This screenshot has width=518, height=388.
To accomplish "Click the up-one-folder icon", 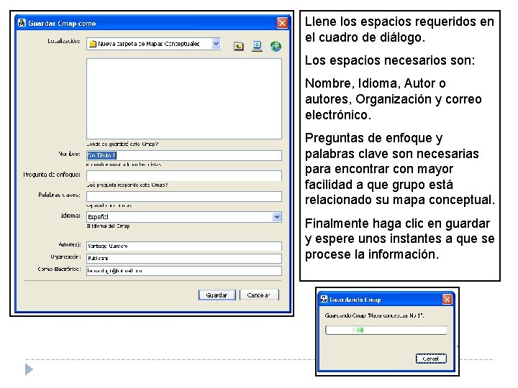I will point(239,46).
